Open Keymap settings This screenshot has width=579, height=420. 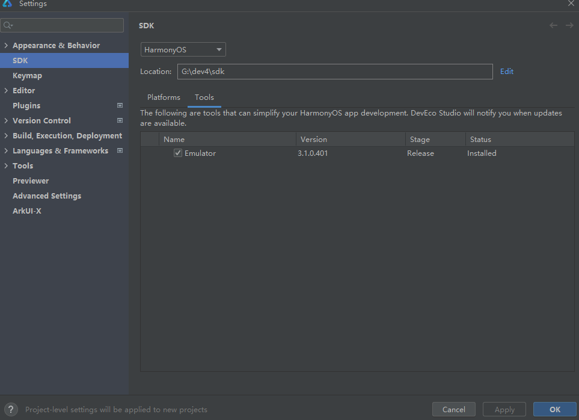coord(27,75)
